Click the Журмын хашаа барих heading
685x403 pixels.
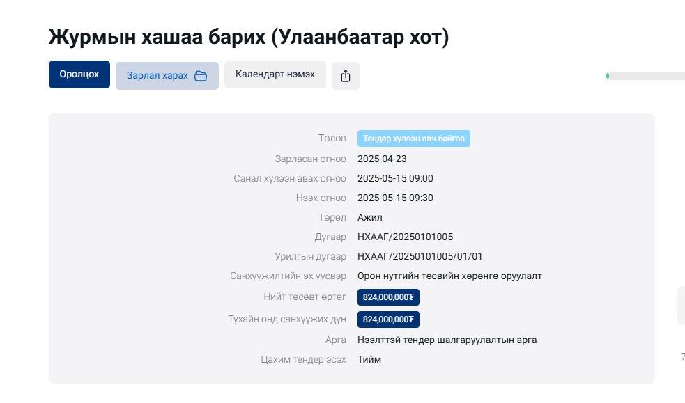(x=249, y=37)
